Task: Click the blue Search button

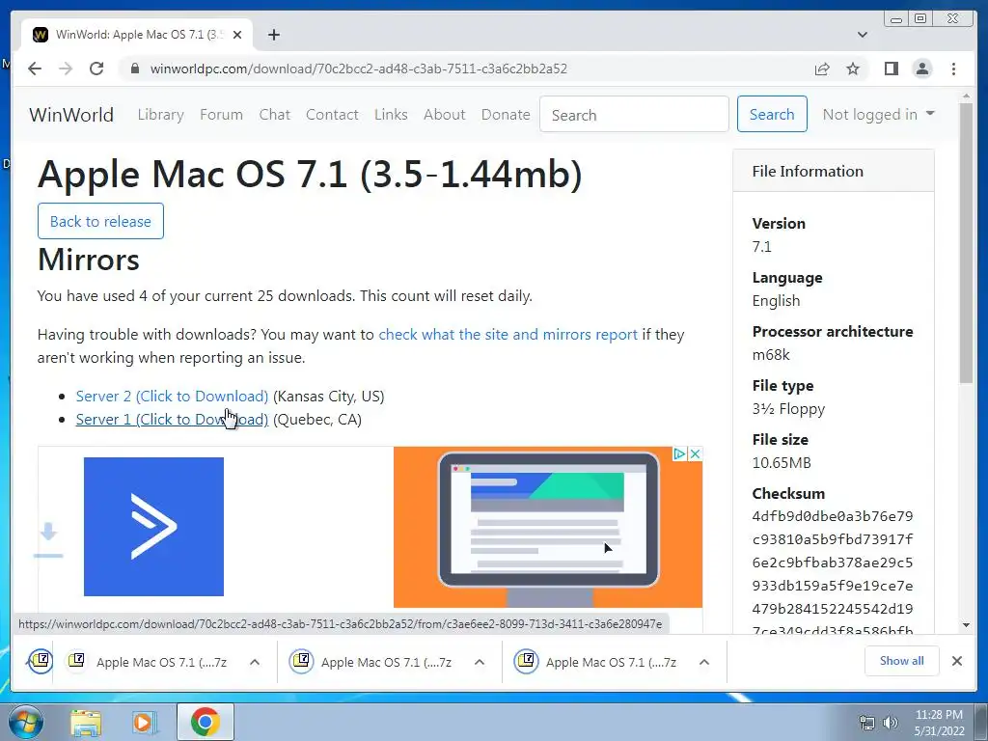Action: (772, 114)
